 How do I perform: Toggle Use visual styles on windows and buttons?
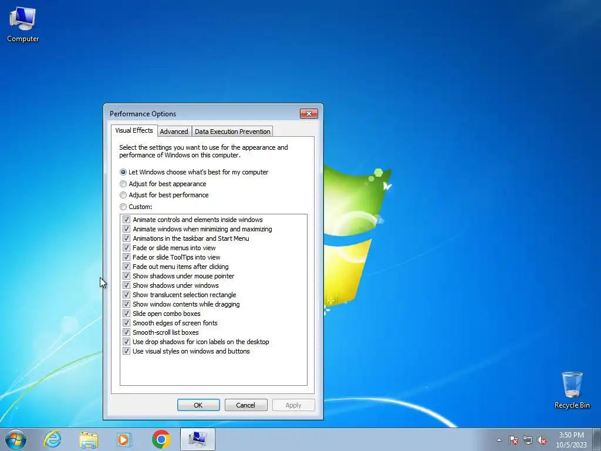pyautogui.click(x=127, y=351)
